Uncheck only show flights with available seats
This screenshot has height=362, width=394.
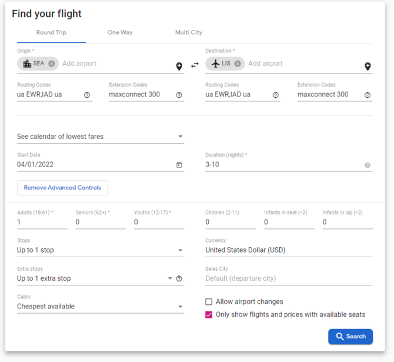[209, 315]
